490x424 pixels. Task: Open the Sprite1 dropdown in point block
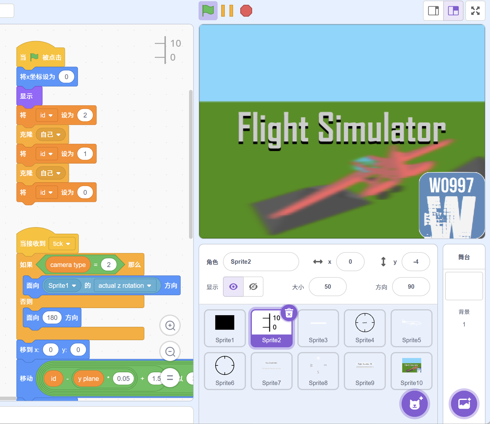point(74,286)
